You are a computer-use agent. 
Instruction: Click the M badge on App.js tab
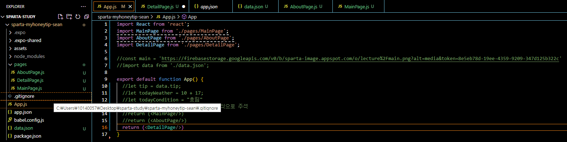coord(123,7)
